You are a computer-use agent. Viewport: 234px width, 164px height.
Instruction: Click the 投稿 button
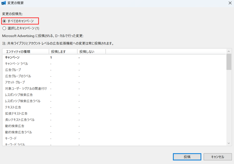click(187, 157)
